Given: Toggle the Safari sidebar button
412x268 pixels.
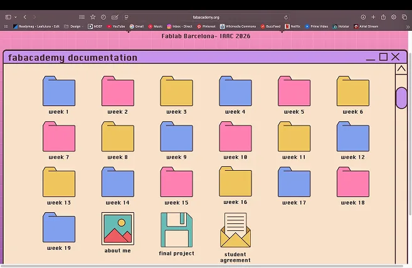Looking at the screenshot, I should click(x=8, y=17).
